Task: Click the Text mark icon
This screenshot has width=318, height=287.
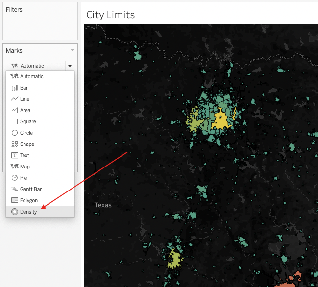Action: tap(14, 155)
